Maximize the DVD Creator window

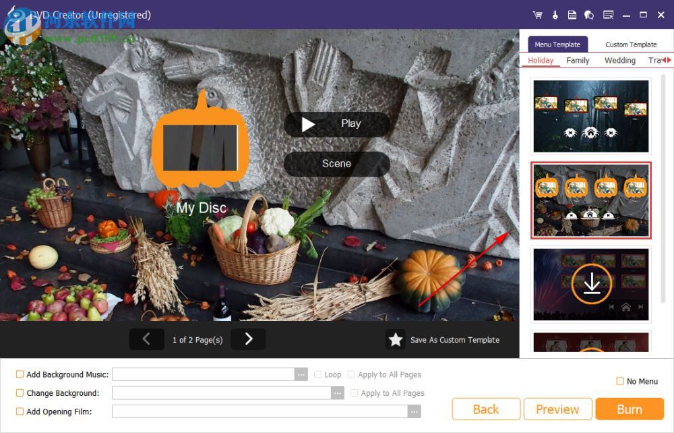(643, 15)
